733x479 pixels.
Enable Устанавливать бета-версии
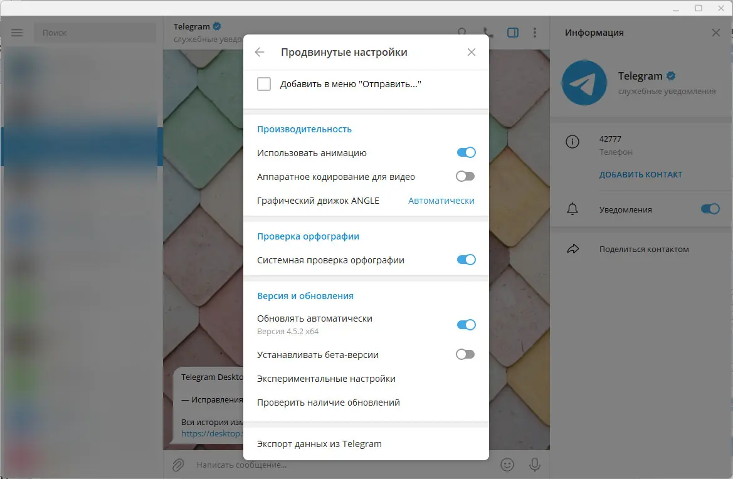(465, 354)
